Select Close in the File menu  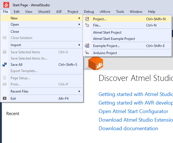pos(42,32)
